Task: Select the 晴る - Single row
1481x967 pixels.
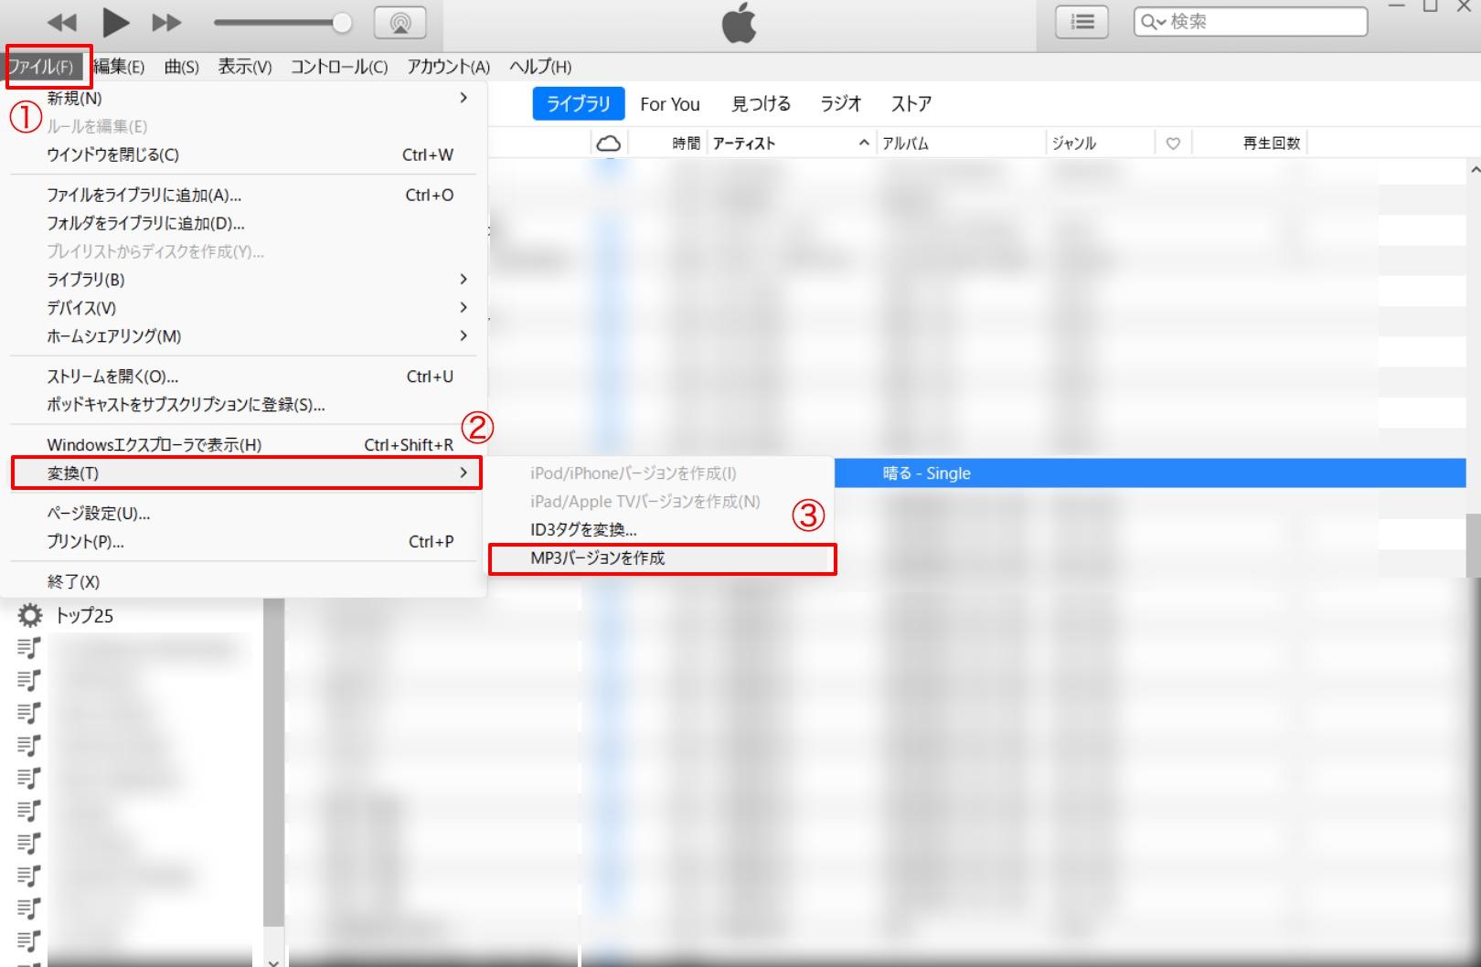Action: (x=1150, y=473)
